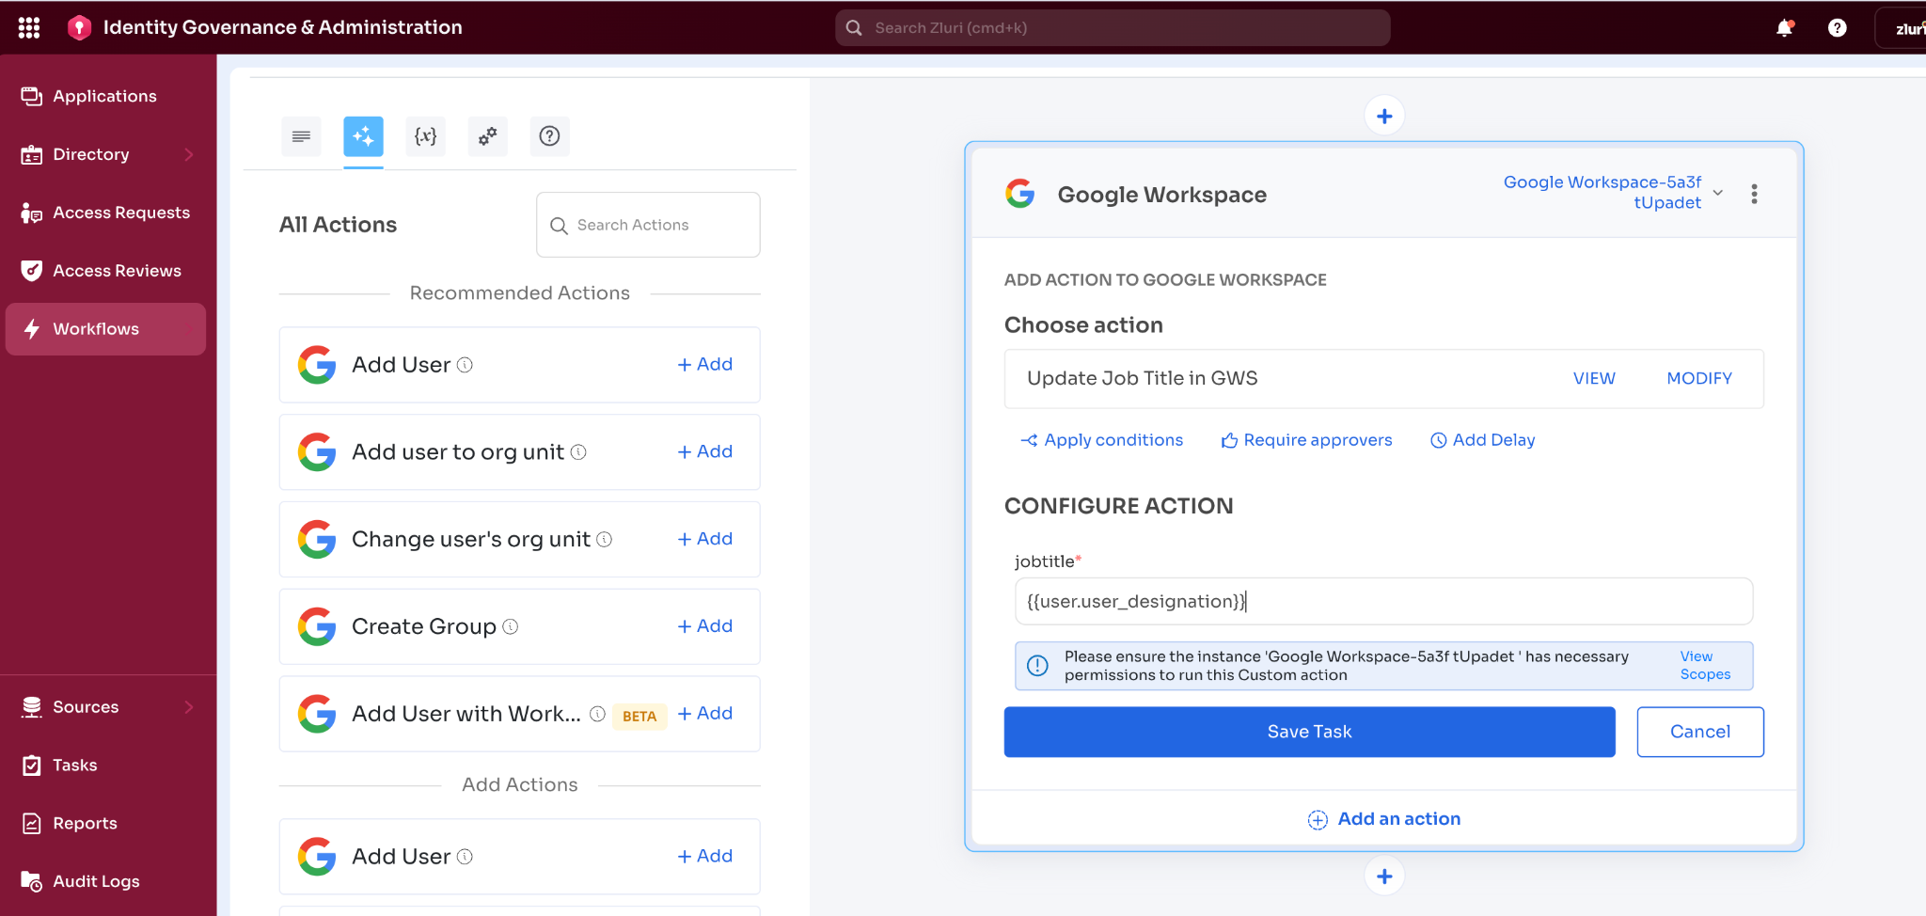Viewport: 1926px width, 916px height.
Task: Click the Google Workspace logo in card header
Action: coord(1020,195)
